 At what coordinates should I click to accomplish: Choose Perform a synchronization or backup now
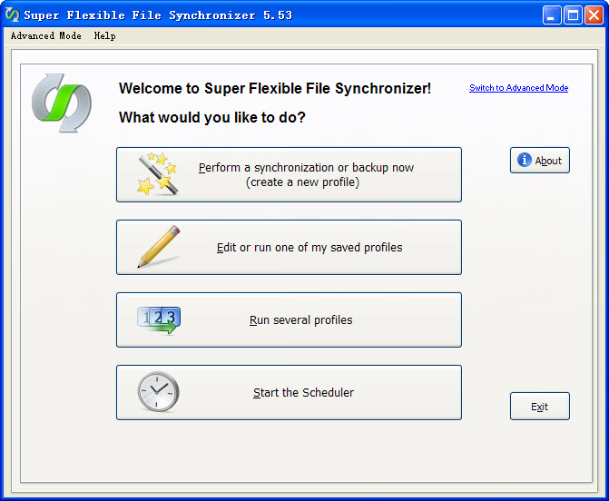click(x=306, y=174)
